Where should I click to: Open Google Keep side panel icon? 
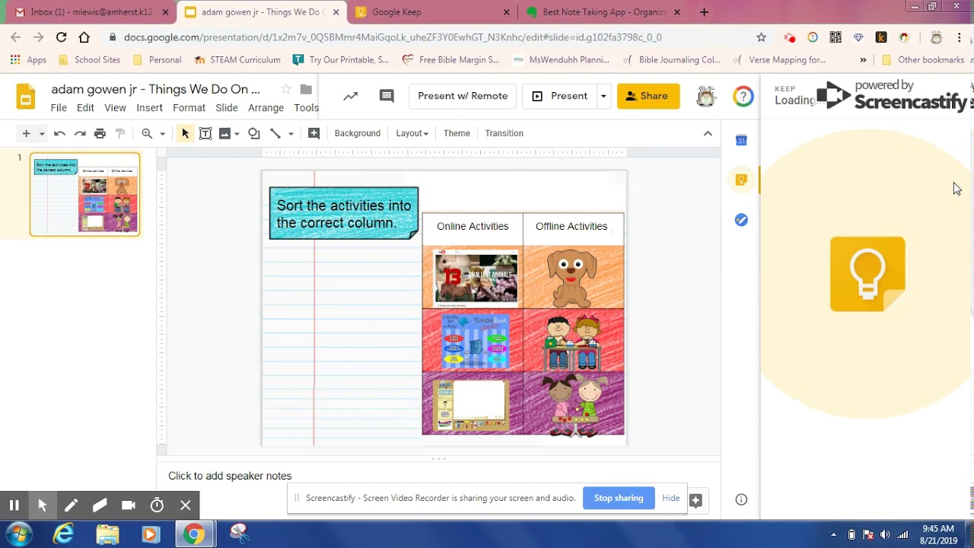[741, 180]
